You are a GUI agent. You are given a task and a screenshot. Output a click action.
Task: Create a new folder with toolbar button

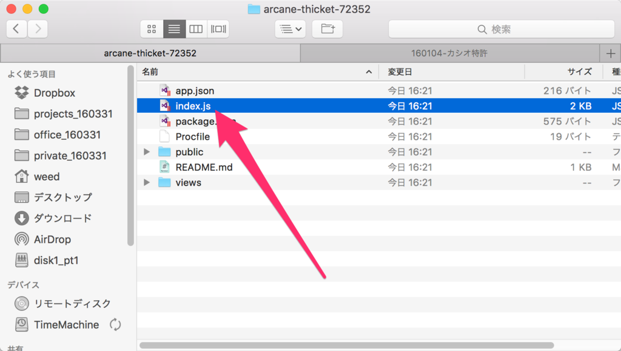(327, 29)
